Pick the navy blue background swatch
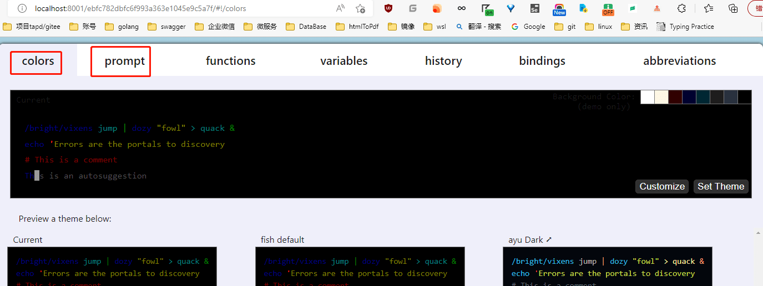763x286 pixels. pyautogui.click(x=689, y=97)
